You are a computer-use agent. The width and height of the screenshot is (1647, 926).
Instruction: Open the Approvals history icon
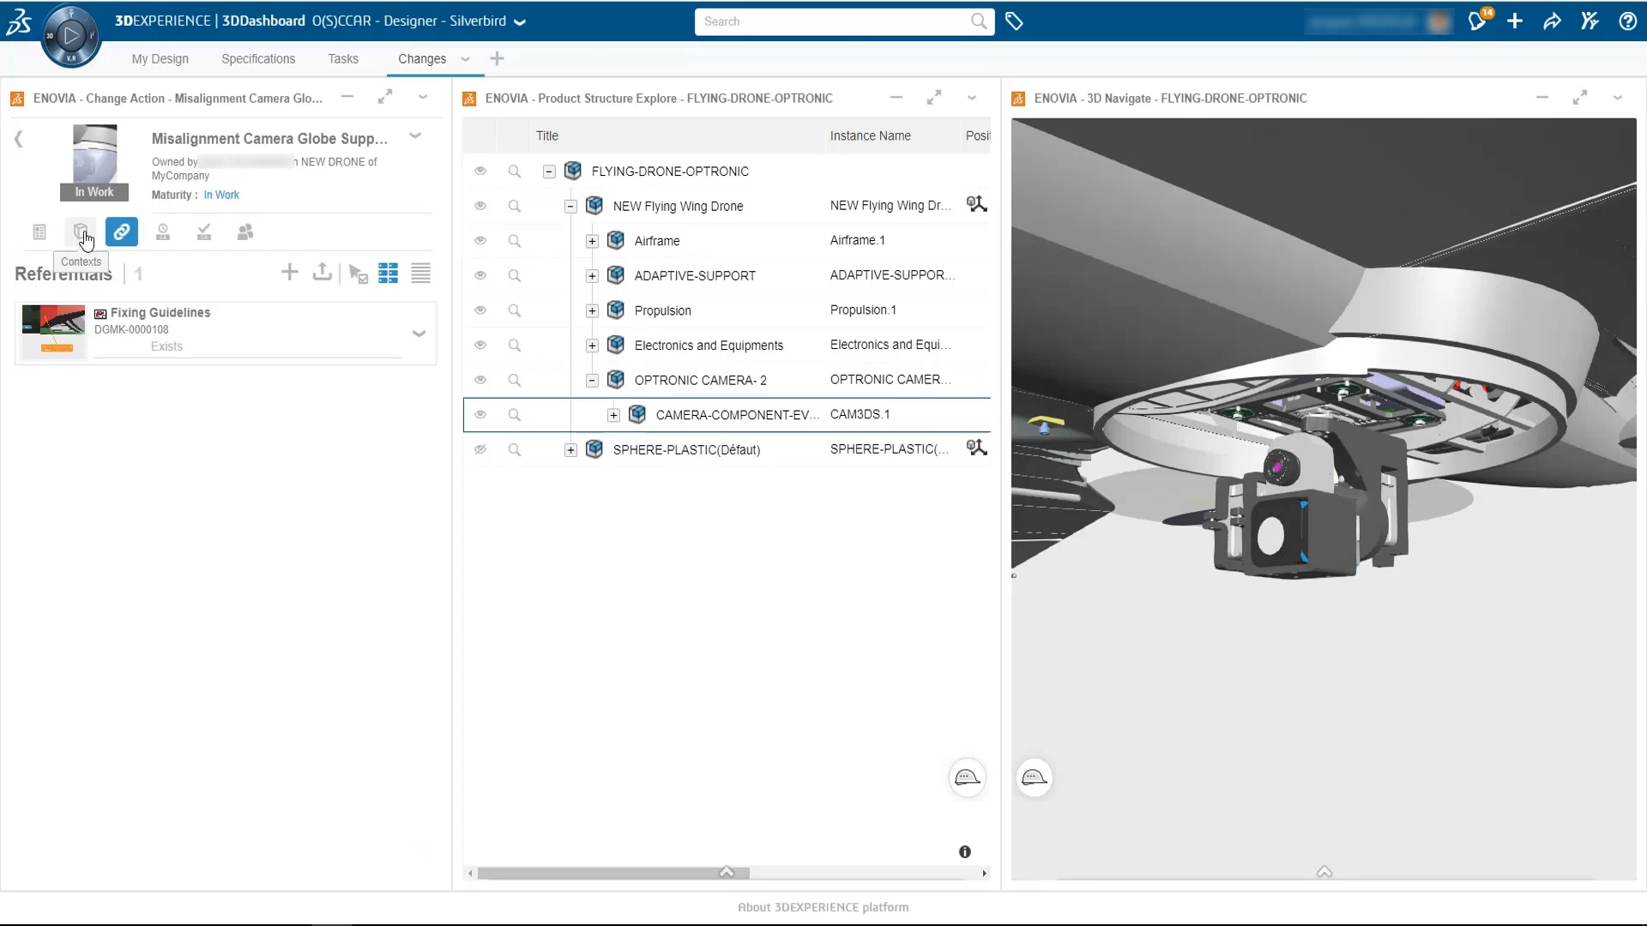tap(163, 231)
